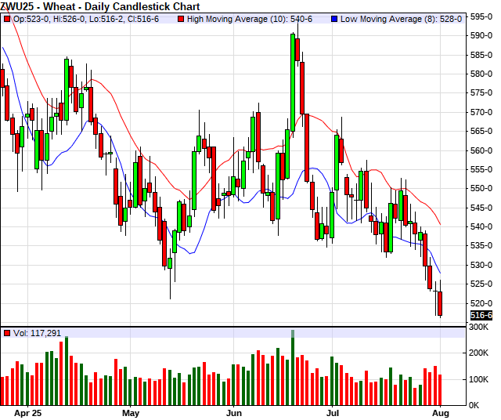The image size is (501, 420).
Task: Click the 516-6 current price tag
Action: tap(481, 315)
